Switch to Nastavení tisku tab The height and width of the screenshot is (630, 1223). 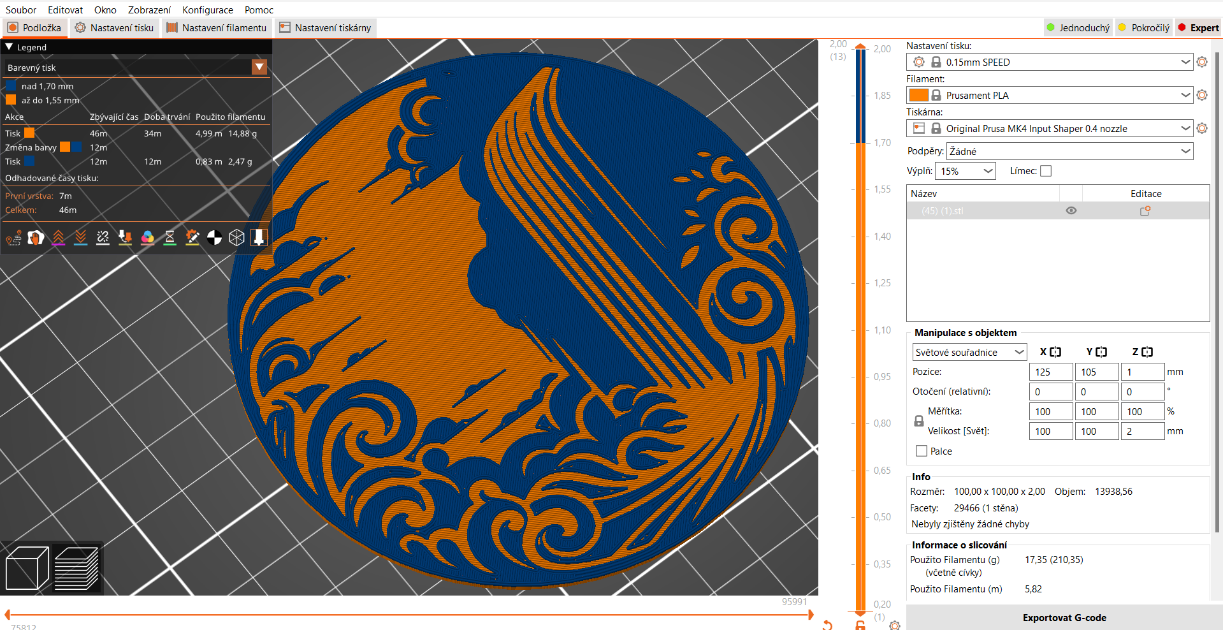[x=114, y=27]
